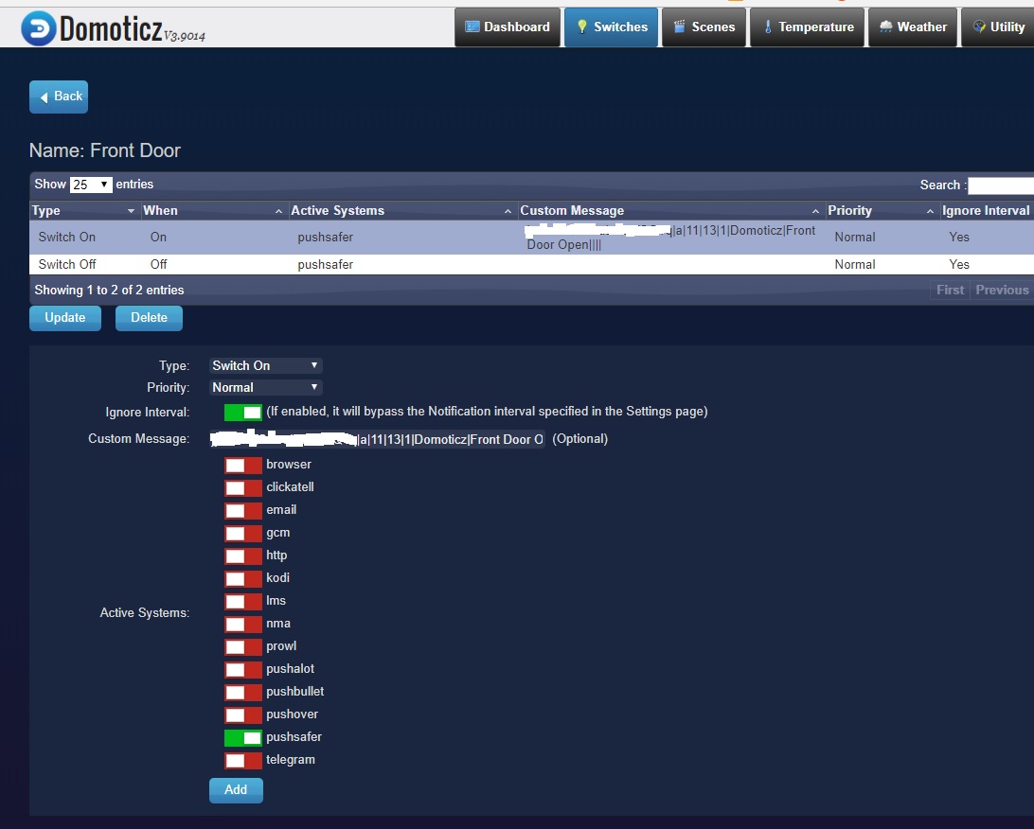Enable the clickatell notification toggle

coord(242,487)
